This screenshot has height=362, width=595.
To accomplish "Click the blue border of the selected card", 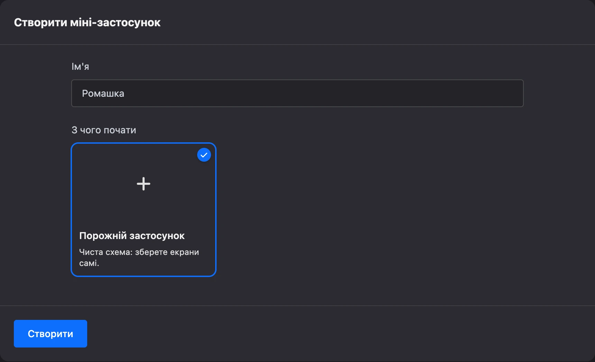I will pos(72,210).
